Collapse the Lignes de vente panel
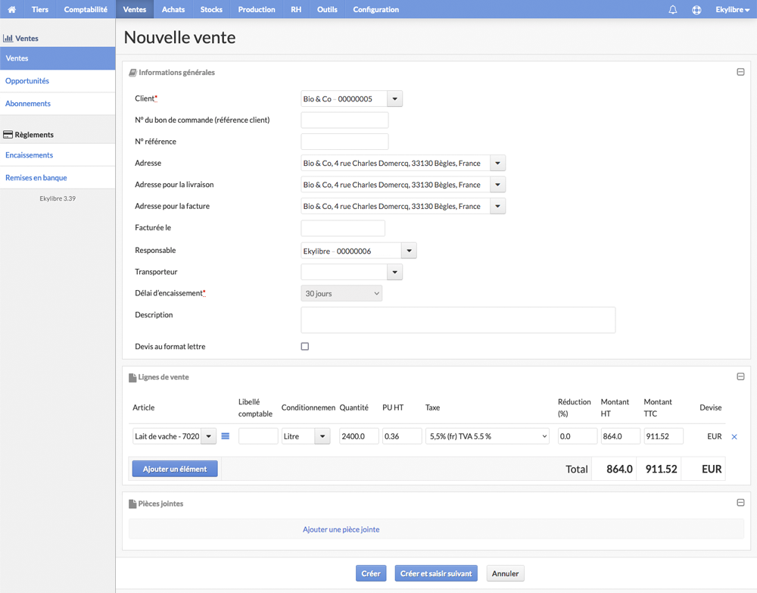Image resolution: width=757 pixels, height=593 pixels. click(740, 376)
